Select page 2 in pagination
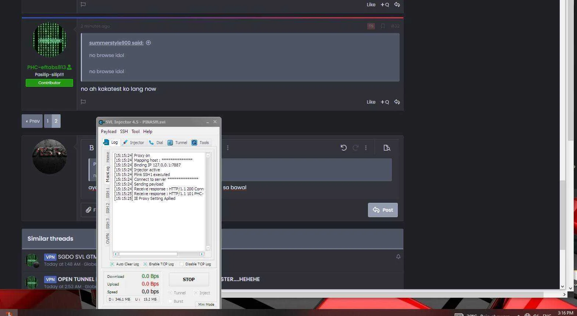Image resolution: width=577 pixels, height=316 pixels. [56, 121]
